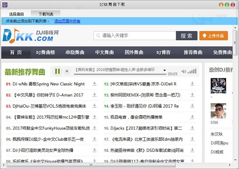Open song 01 DJ wNb Spring New Classic Night
The width and height of the screenshot is (239, 169).
49,84
